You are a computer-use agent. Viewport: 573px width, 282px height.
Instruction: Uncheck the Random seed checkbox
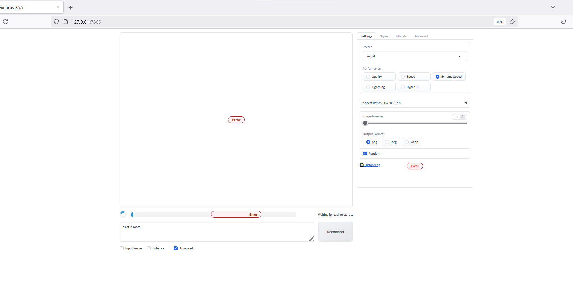(x=365, y=154)
